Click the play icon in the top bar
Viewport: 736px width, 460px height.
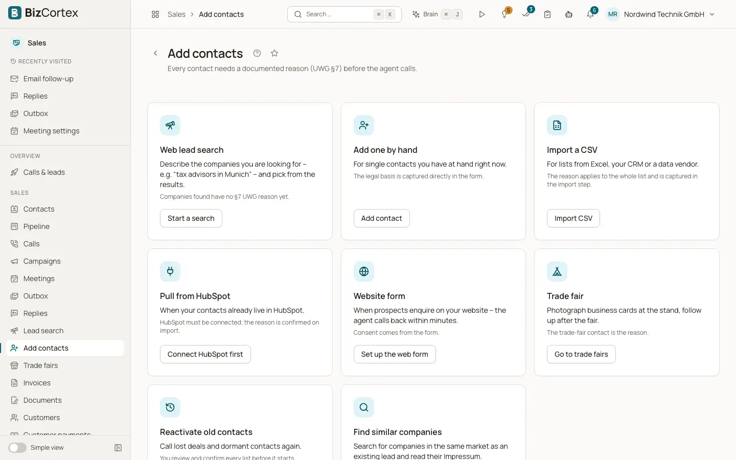(481, 14)
